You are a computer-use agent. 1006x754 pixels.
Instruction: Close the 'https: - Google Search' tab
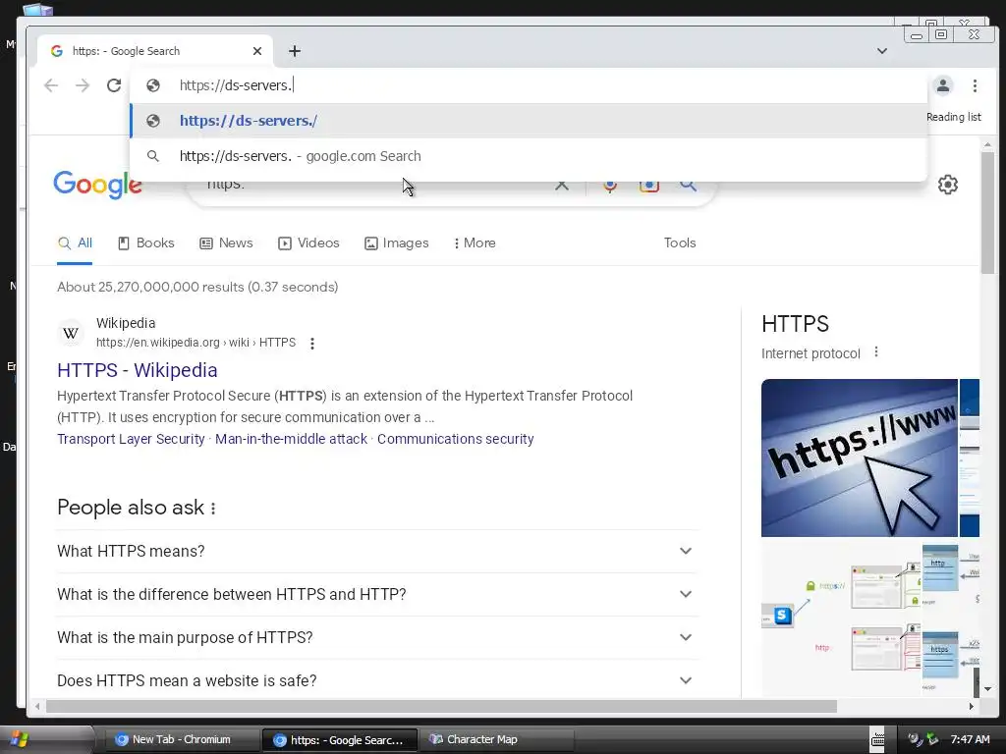pyautogui.click(x=257, y=51)
